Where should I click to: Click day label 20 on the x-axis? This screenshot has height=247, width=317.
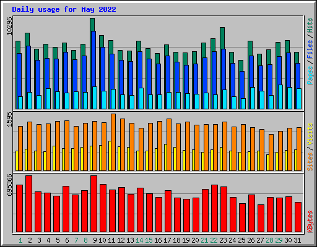point(195,240)
